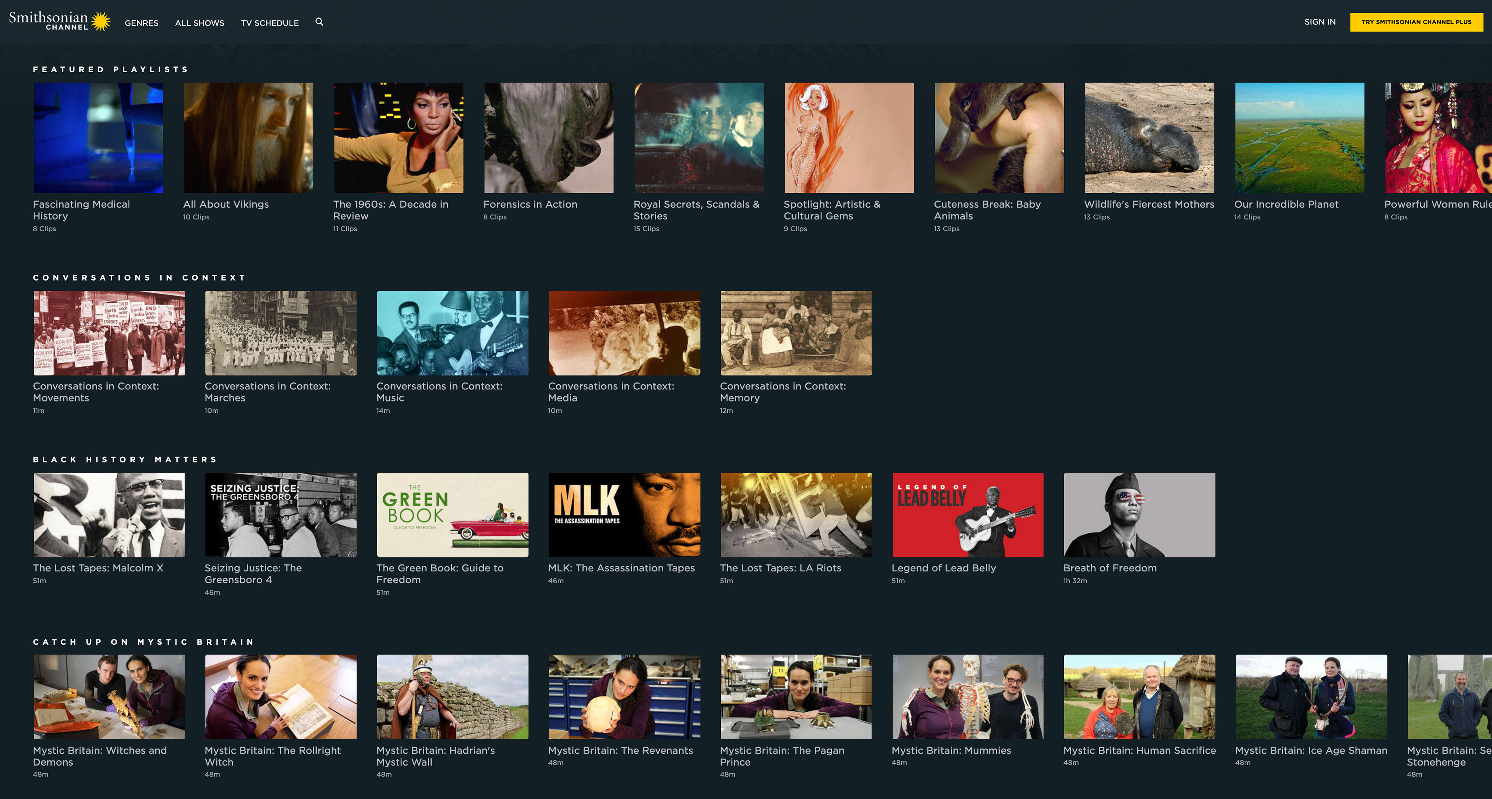
Task: Click Try Smithsonian Channel Plus button
Action: tap(1416, 22)
